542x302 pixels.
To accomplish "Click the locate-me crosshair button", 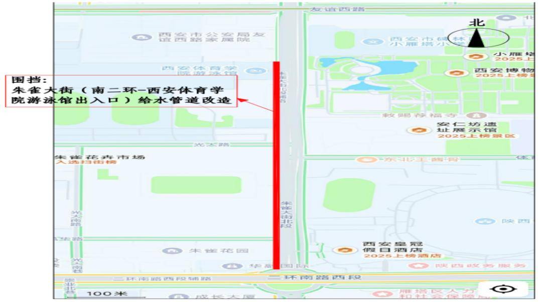I will click(503, 289).
